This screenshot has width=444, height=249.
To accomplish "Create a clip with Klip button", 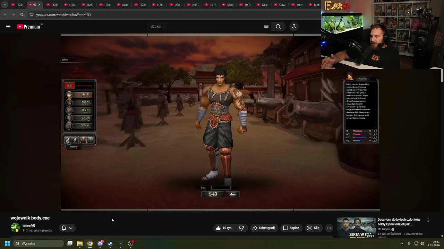I will coord(313,228).
